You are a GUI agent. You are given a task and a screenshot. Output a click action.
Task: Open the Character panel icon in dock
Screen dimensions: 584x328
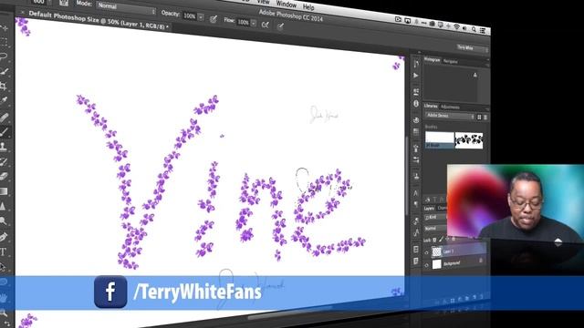pyautogui.click(x=416, y=193)
